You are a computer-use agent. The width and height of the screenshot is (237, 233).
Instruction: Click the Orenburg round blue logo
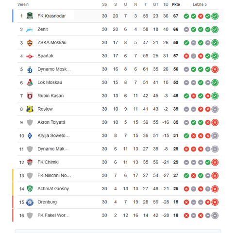point(30,202)
